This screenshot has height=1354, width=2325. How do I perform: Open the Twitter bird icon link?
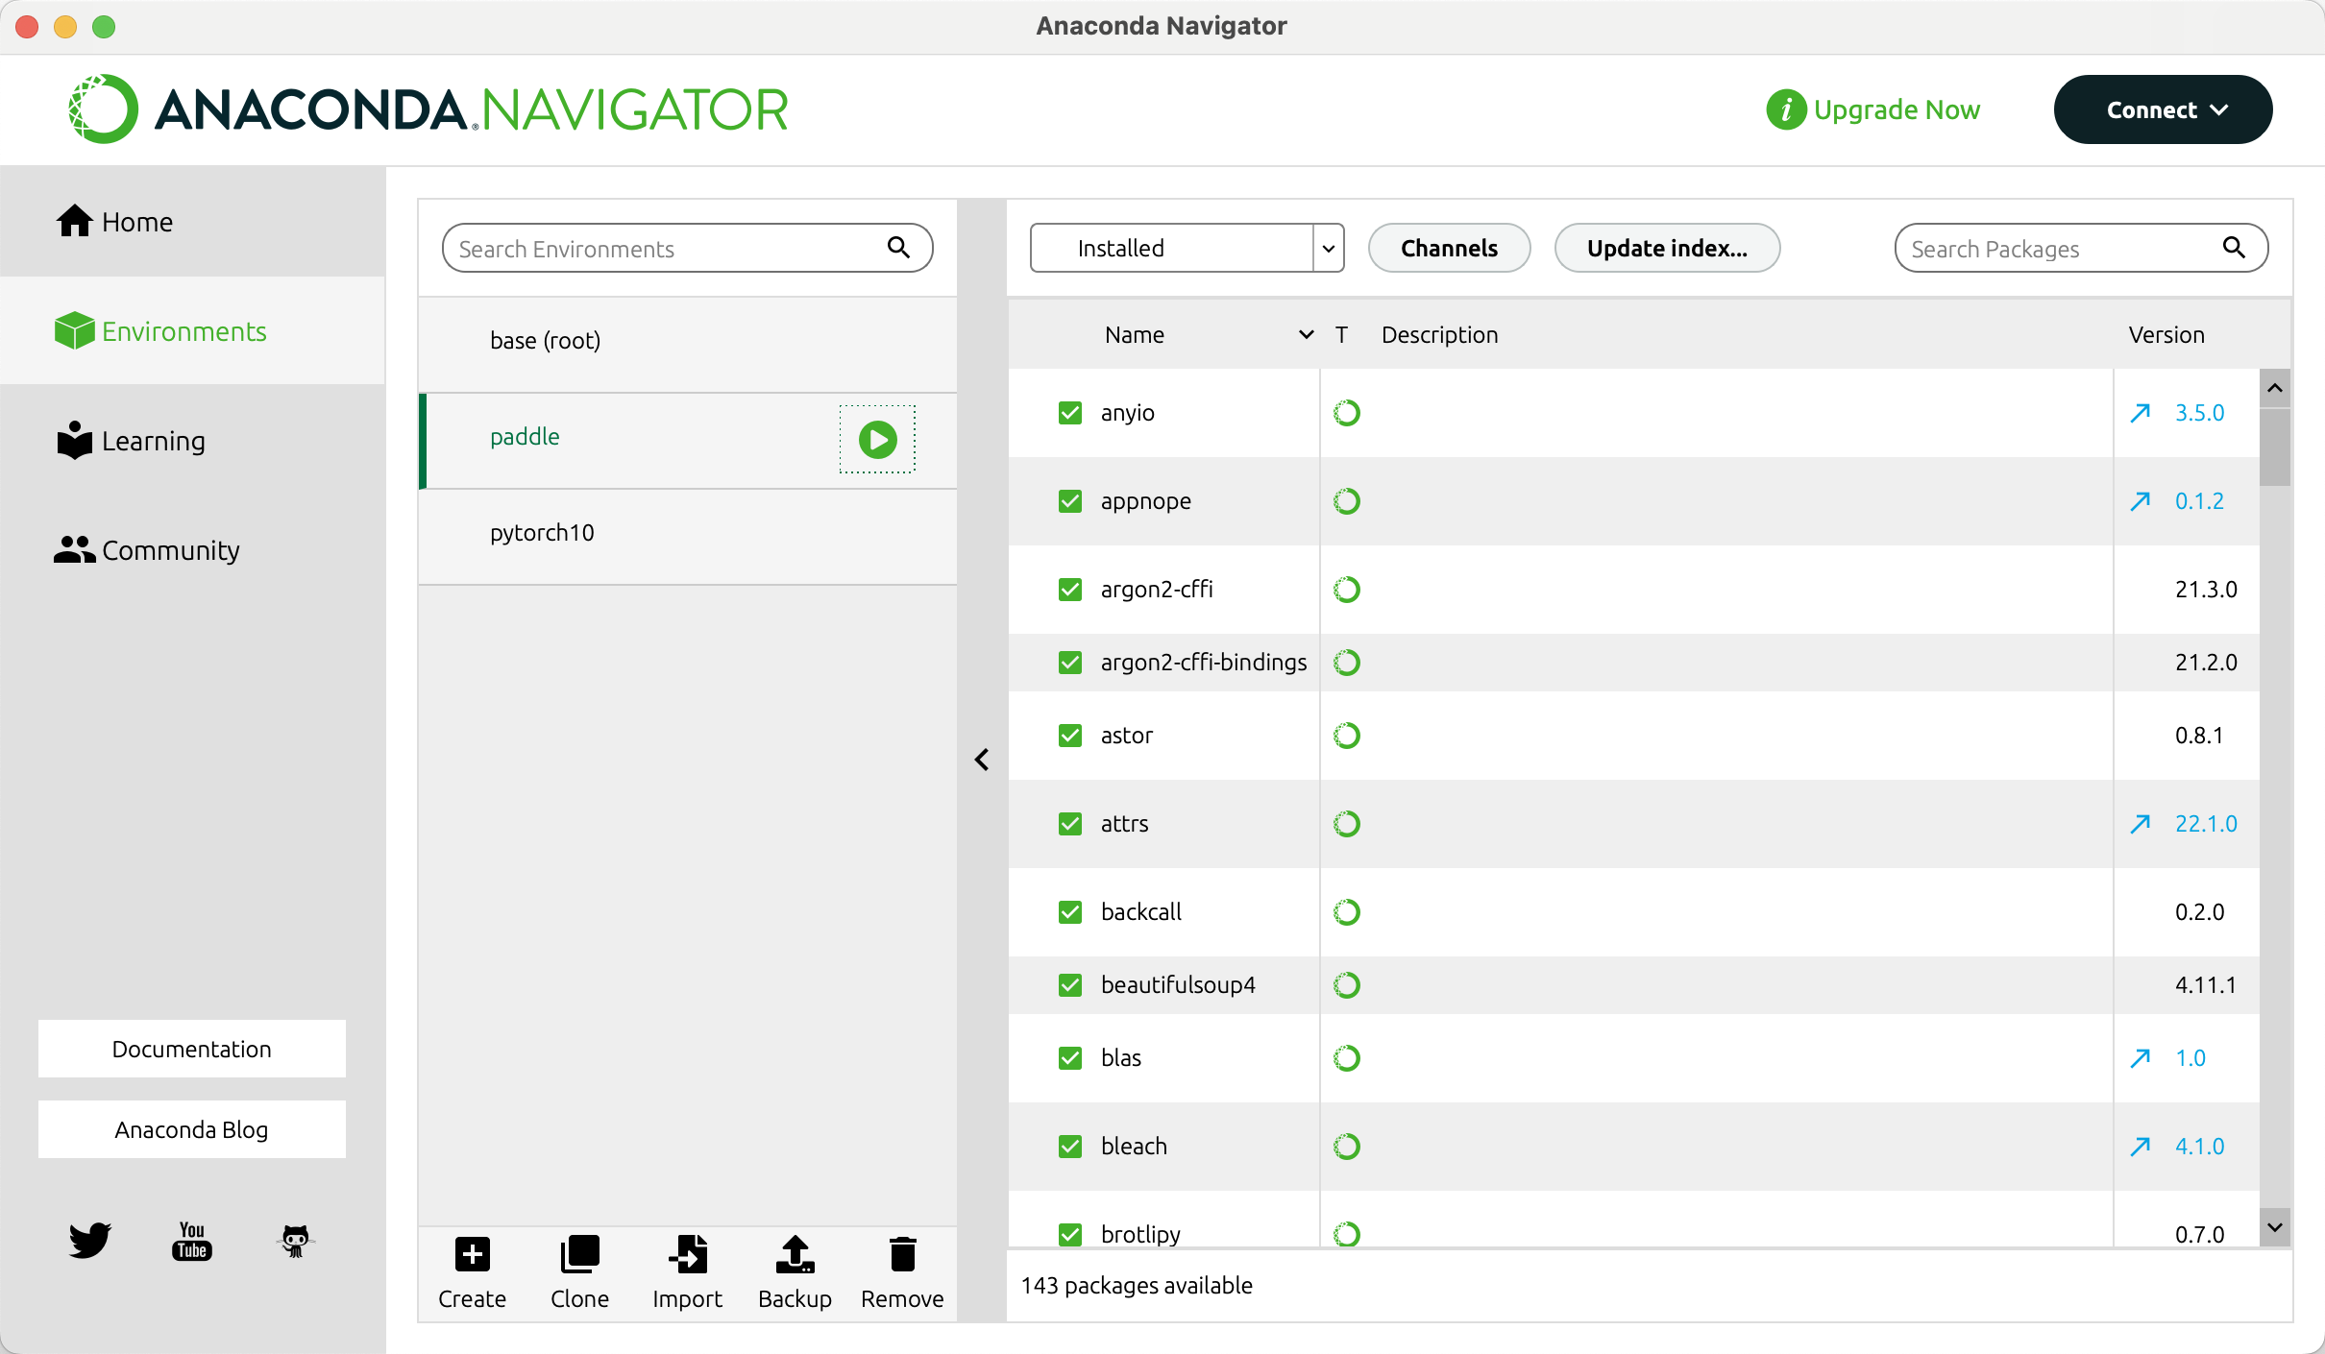[89, 1240]
